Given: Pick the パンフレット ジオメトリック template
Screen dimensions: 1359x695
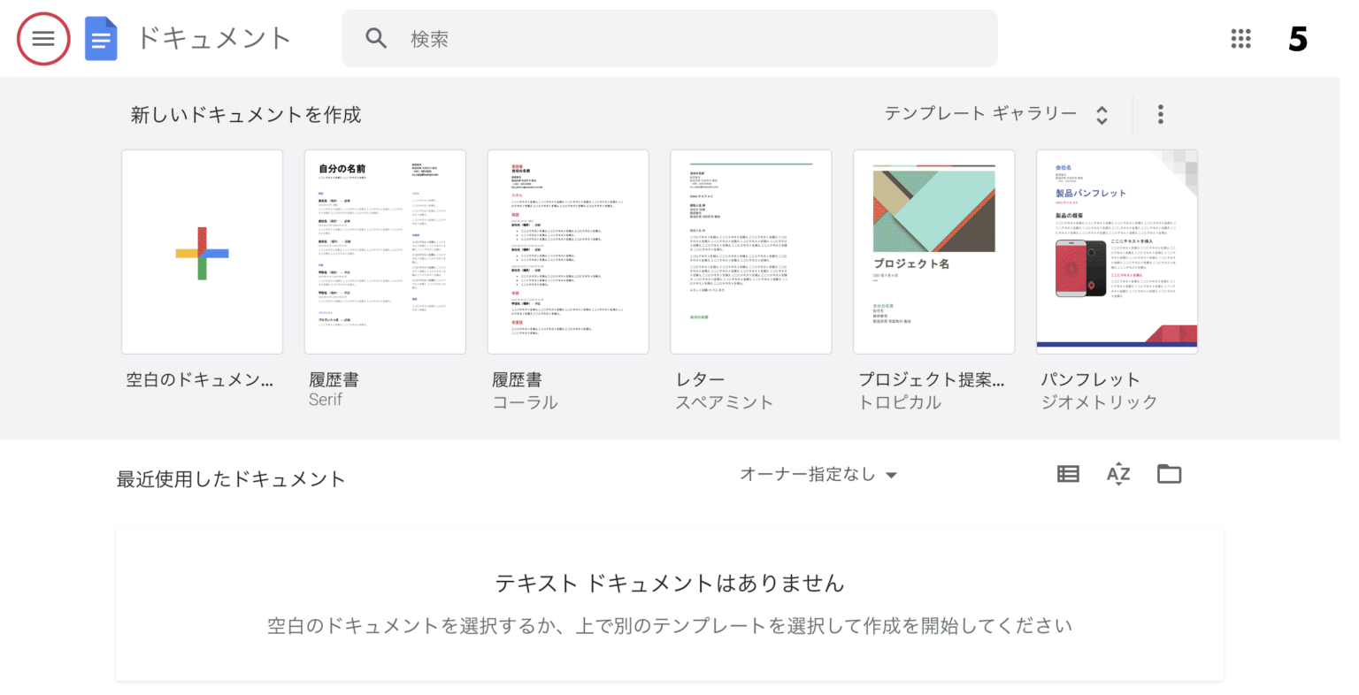Looking at the screenshot, I should pos(1117,252).
